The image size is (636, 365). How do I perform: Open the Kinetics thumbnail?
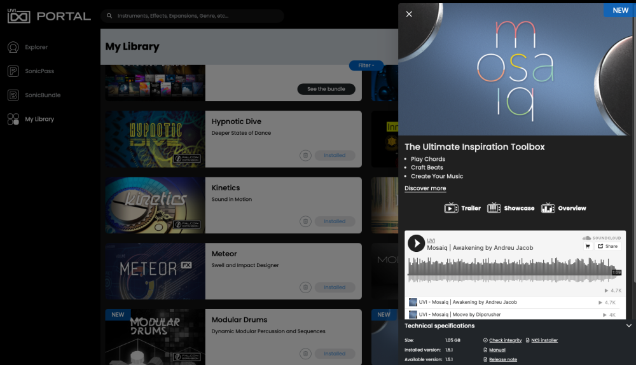coord(155,205)
